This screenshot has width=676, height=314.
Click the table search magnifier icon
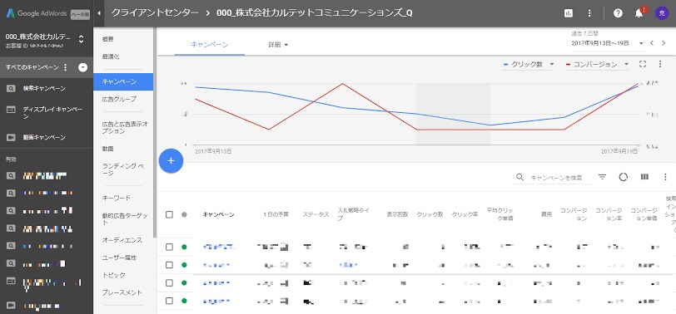520,177
